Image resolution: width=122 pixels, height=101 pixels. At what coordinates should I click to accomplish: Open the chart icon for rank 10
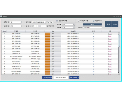click(110, 57)
